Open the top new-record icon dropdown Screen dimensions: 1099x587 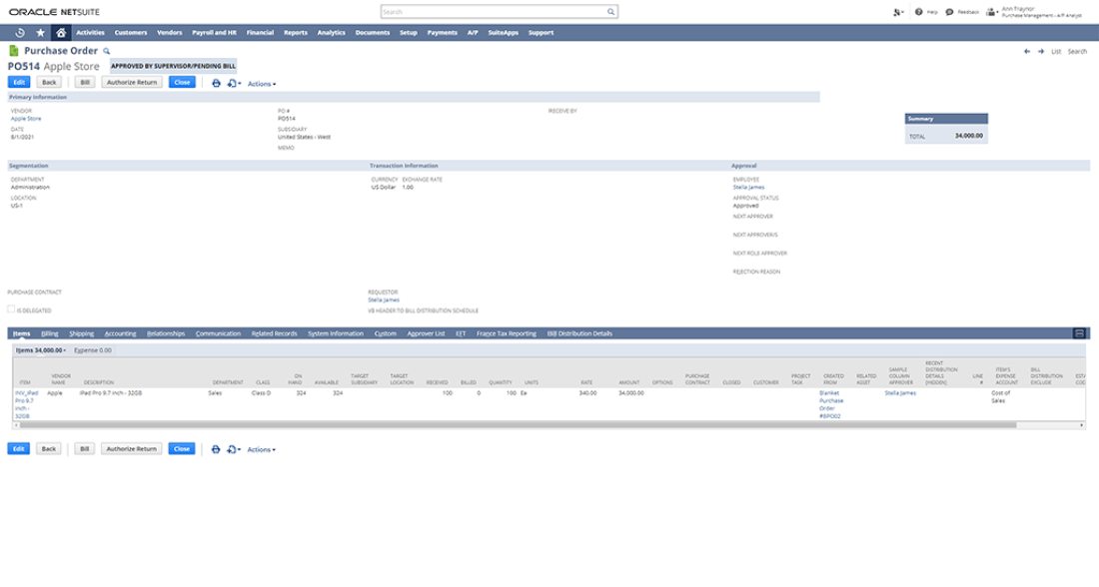click(x=234, y=83)
